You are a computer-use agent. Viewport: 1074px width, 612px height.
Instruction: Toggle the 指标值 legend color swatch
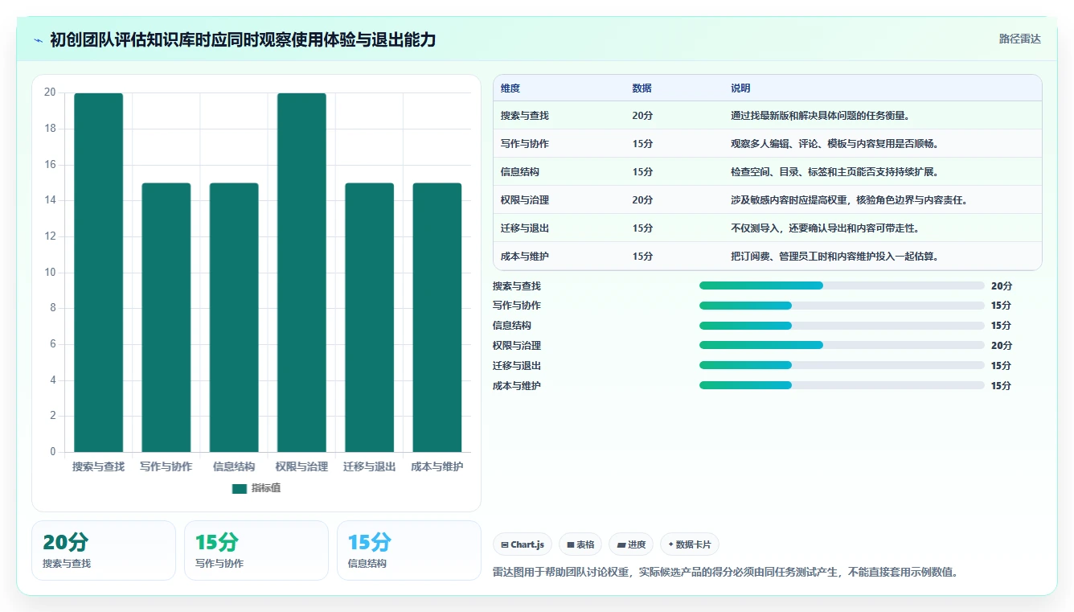click(240, 488)
